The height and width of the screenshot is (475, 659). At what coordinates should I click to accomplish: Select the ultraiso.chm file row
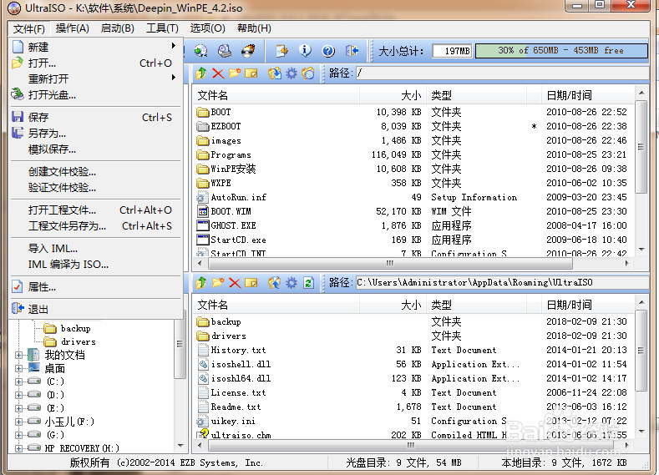click(413, 435)
